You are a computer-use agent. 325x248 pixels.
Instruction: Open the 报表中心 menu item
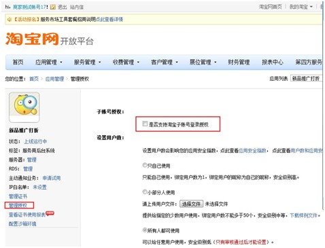tap(273, 62)
